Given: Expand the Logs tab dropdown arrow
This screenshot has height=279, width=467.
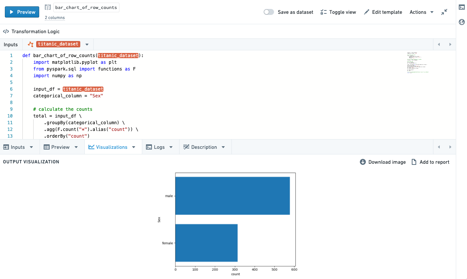Looking at the screenshot, I should click(171, 147).
